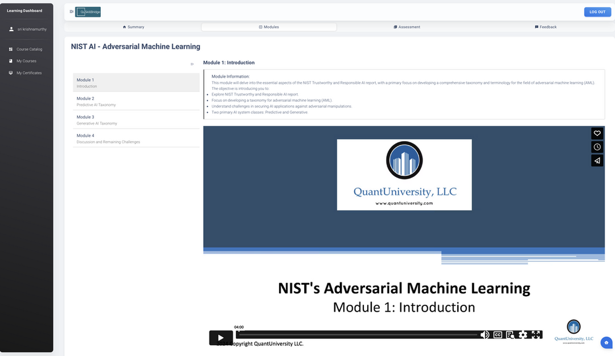The width and height of the screenshot is (615, 356).
Task: Toggle closed captions on the video
Action: pos(498,335)
